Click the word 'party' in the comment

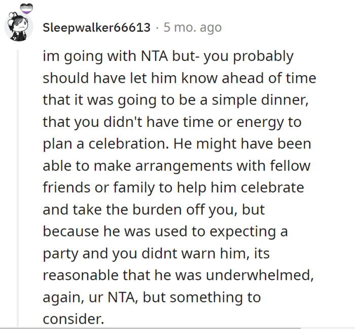tap(58, 254)
